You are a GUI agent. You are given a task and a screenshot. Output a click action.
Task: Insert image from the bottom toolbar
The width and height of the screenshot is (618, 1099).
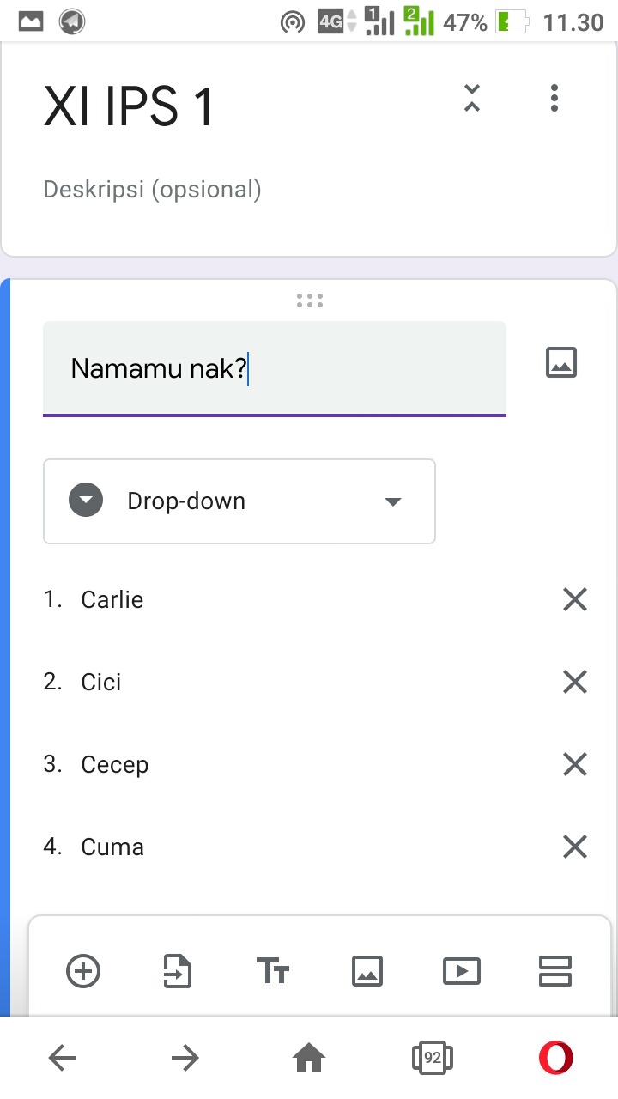pyautogui.click(x=367, y=971)
